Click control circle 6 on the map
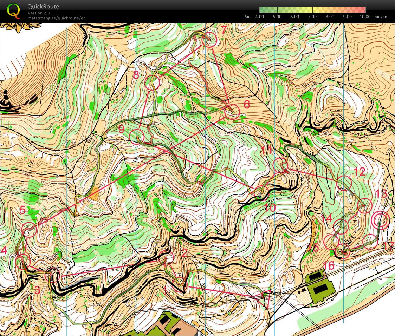Viewport: 395px width, 336px height. (x=232, y=112)
